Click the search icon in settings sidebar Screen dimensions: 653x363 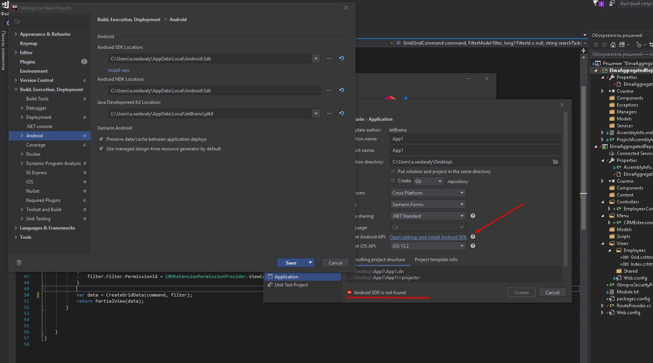17,22
